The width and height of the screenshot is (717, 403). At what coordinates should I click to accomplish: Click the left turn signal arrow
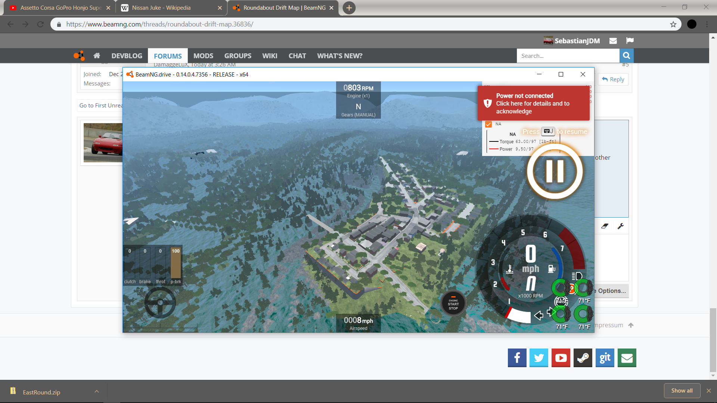(x=538, y=316)
